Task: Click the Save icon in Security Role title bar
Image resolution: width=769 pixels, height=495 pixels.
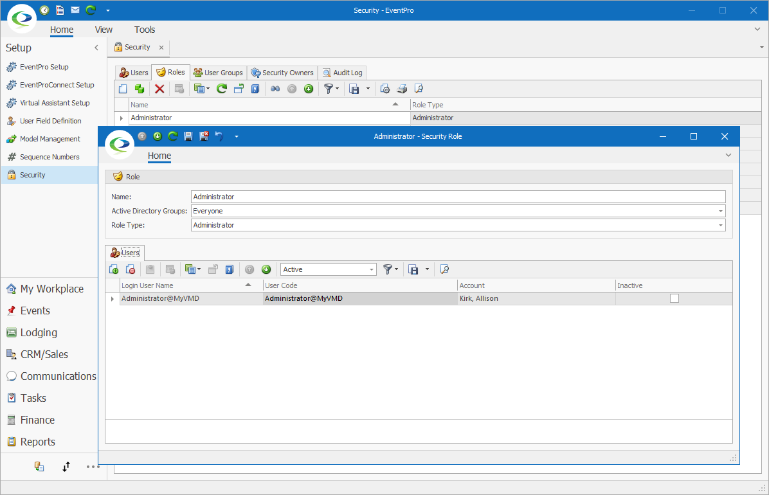Action: pos(188,136)
